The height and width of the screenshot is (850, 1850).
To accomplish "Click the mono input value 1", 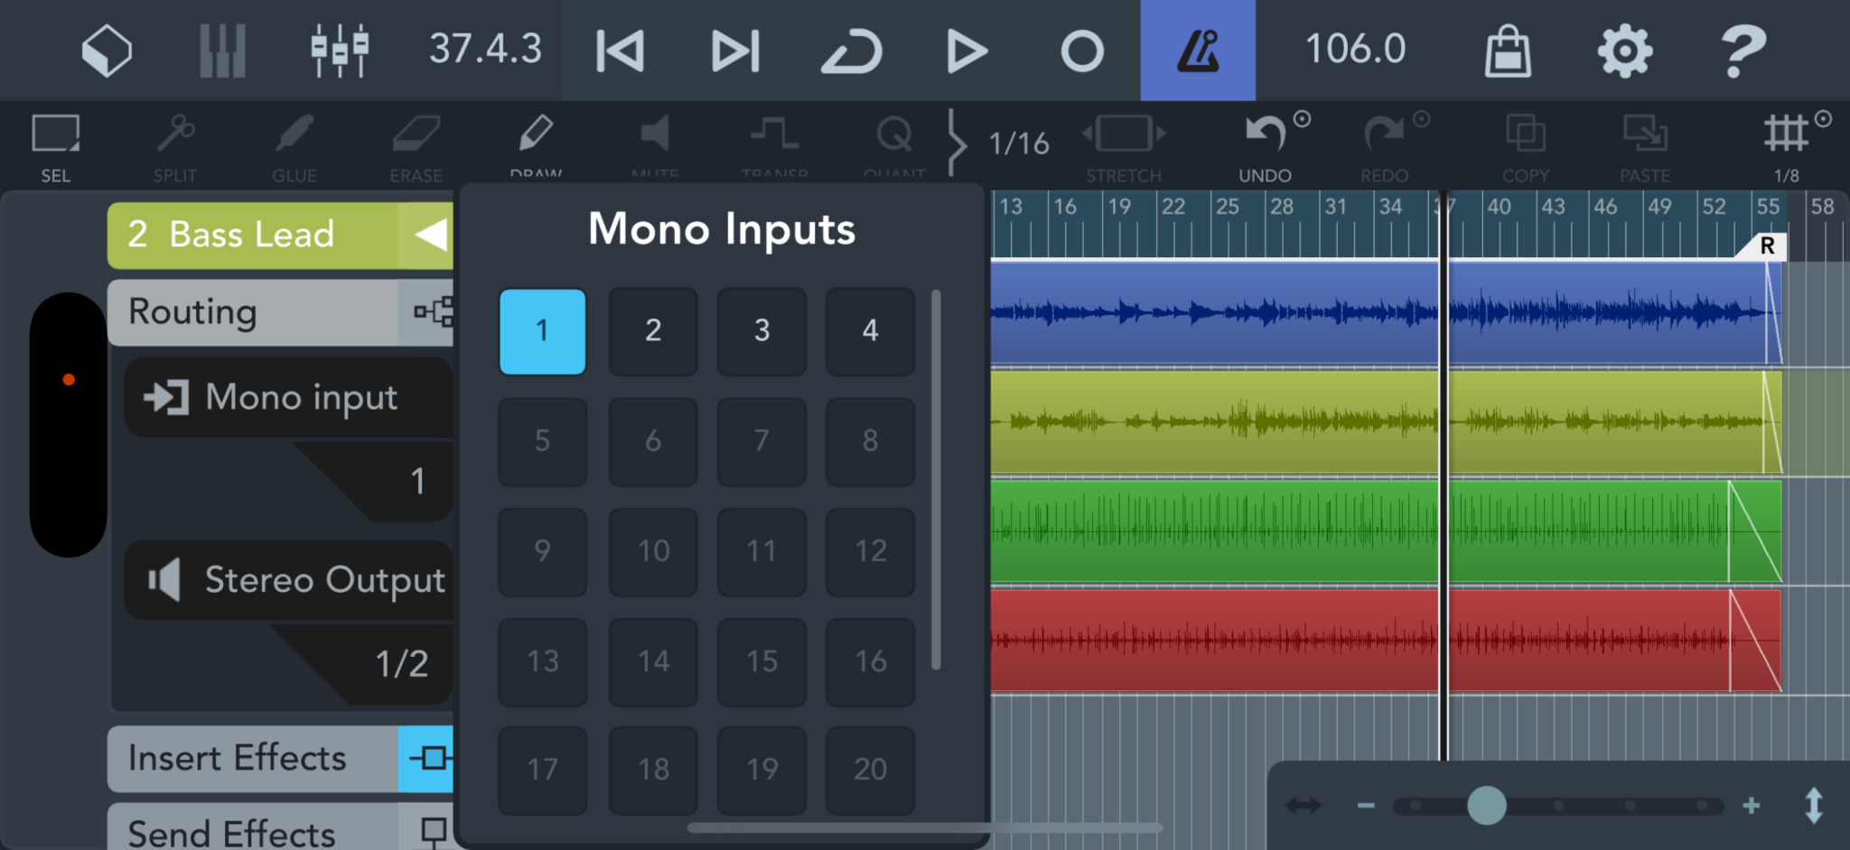I will tap(417, 481).
